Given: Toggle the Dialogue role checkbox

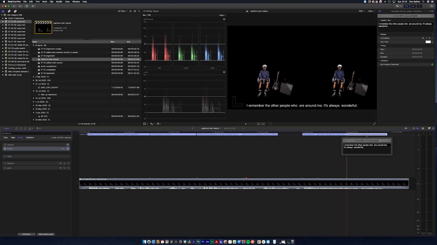Looking at the screenshot, I should pos(5,163).
